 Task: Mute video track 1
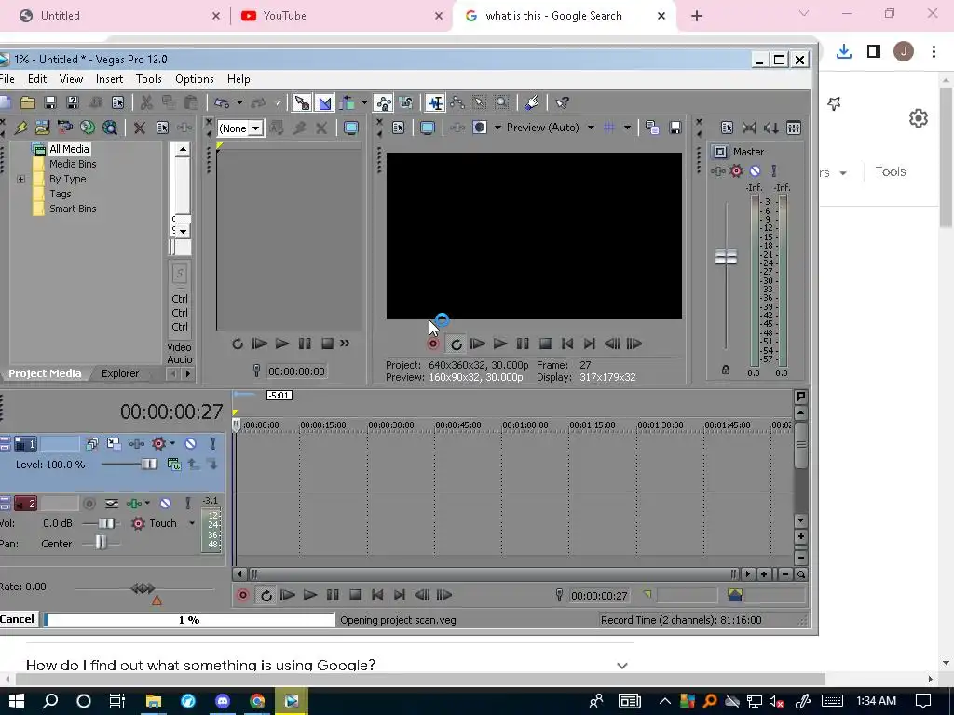click(x=190, y=443)
